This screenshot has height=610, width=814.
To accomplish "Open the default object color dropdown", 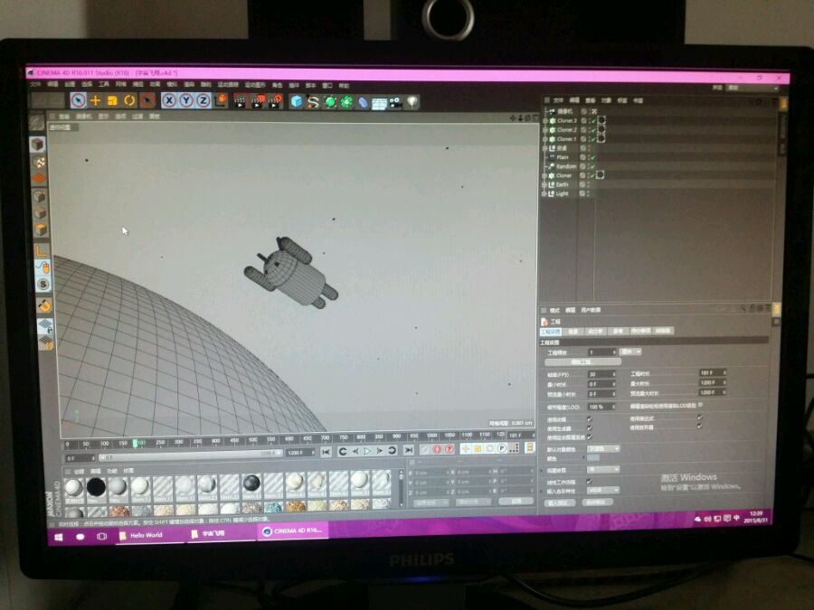I will coord(603,448).
